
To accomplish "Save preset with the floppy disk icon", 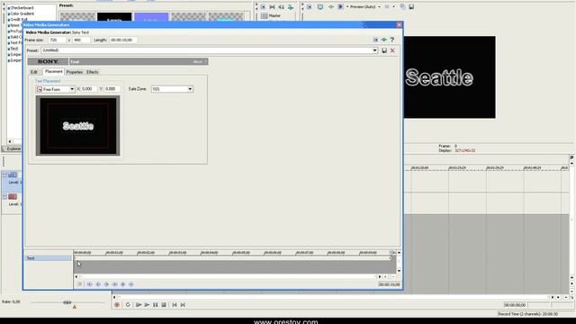I will (384, 50).
